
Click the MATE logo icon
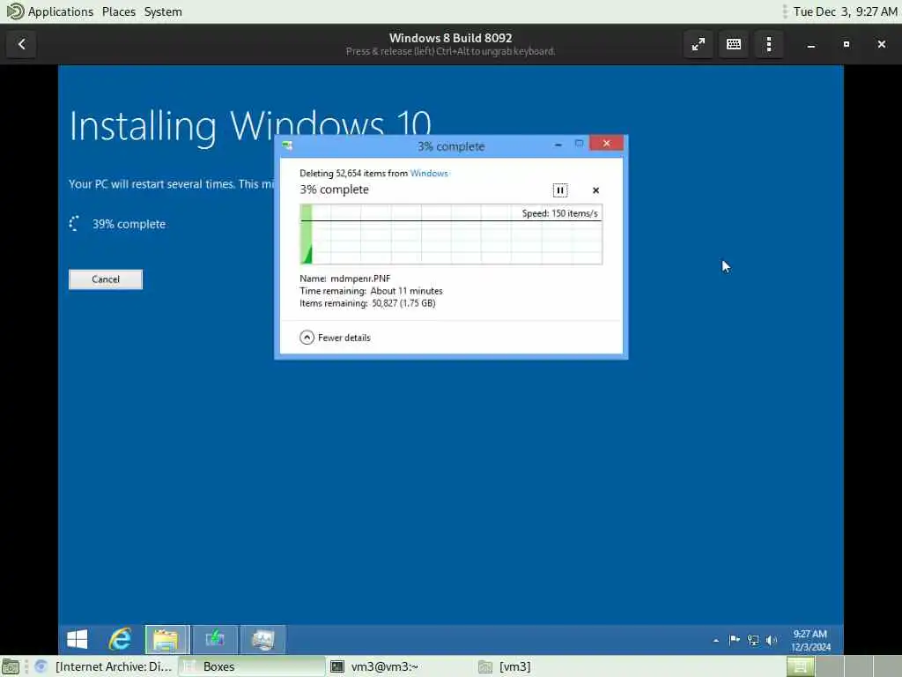pyautogui.click(x=14, y=11)
